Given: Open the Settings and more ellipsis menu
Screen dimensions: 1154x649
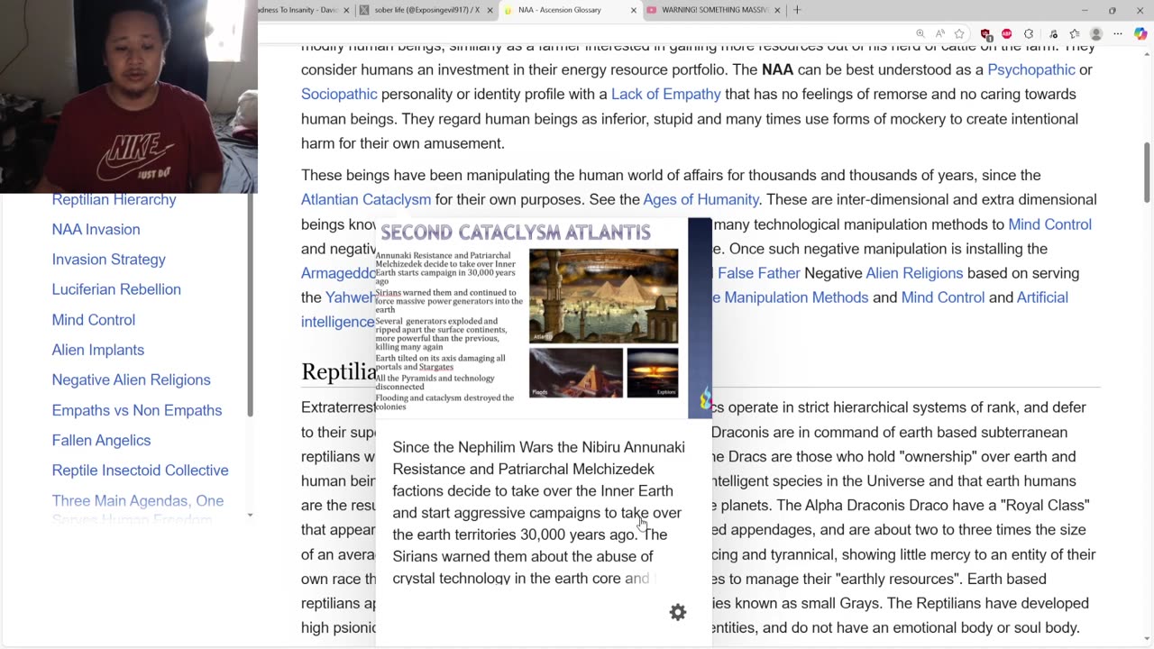Looking at the screenshot, I should click(1118, 34).
